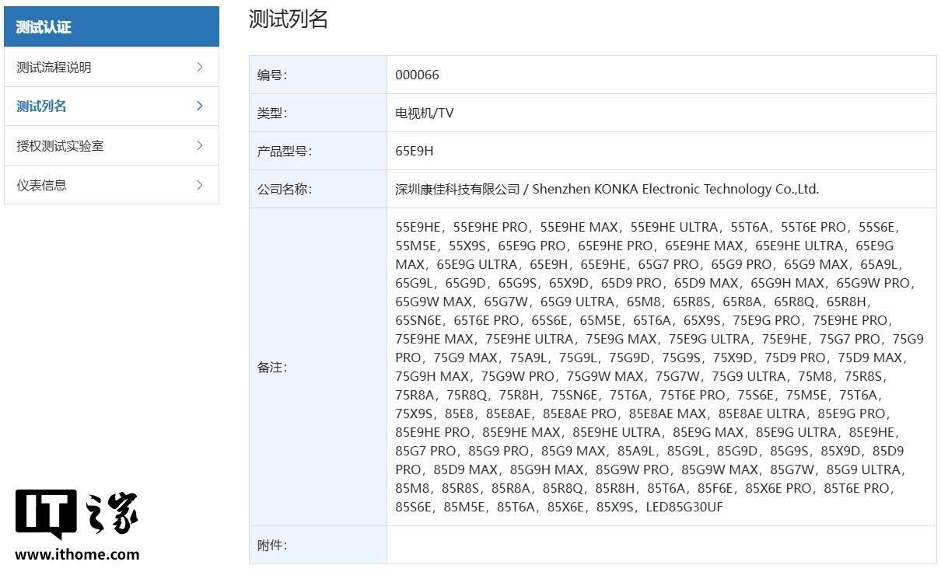Click model 65SN6E in remarks
941x572 pixels.
(x=418, y=320)
